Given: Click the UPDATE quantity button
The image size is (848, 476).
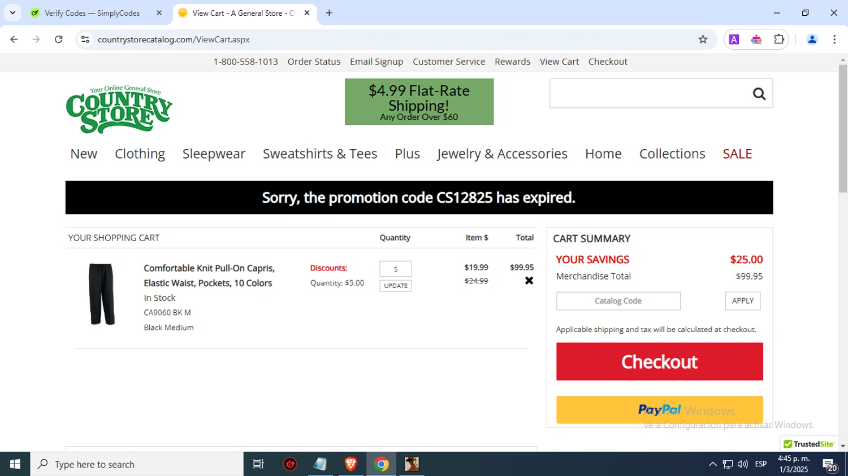Looking at the screenshot, I should (396, 286).
